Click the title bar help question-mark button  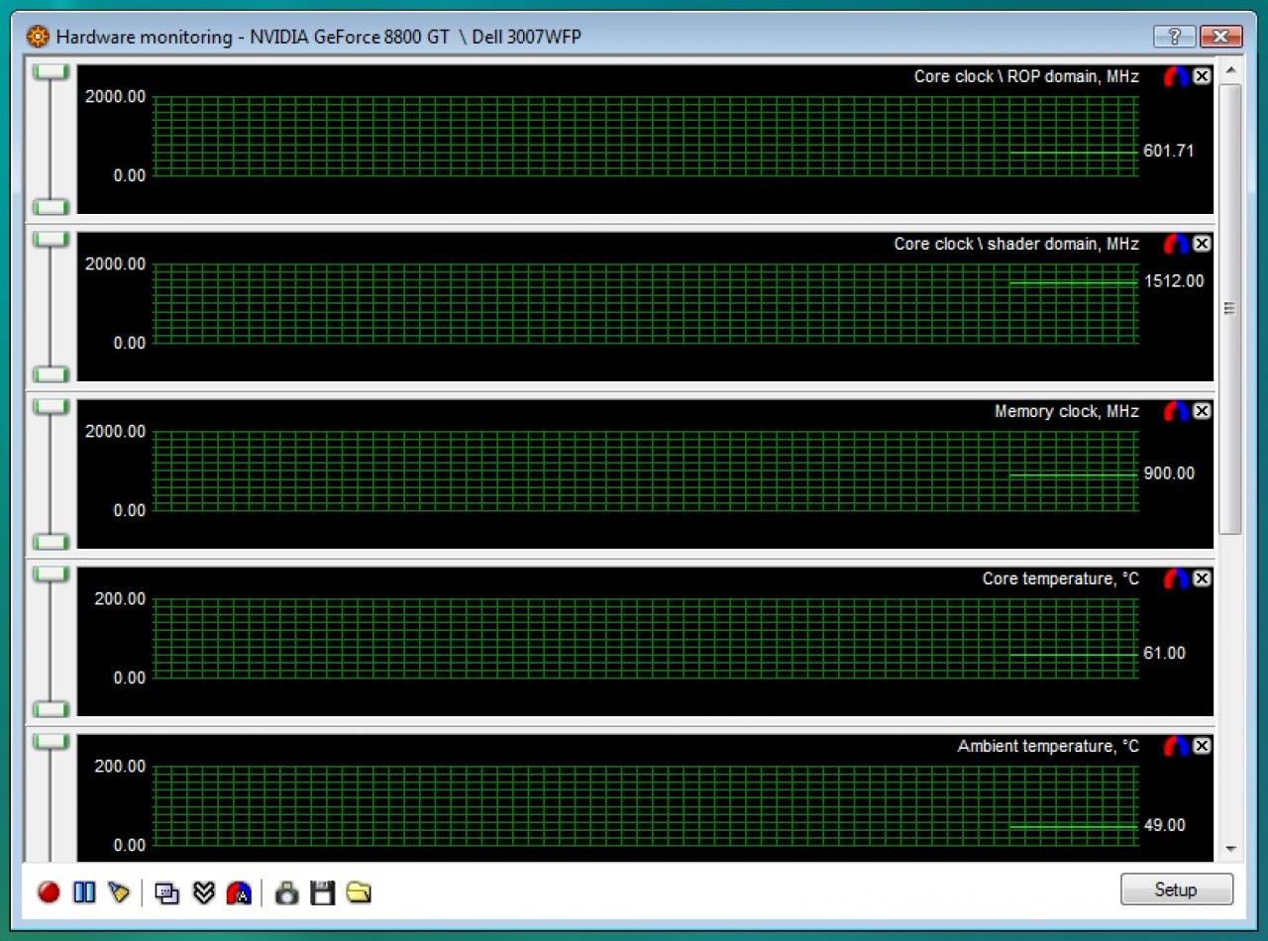click(x=1175, y=37)
